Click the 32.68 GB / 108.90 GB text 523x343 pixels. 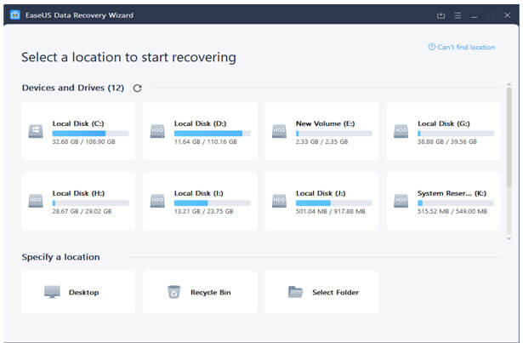pyautogui.click(x=83, y=141)
